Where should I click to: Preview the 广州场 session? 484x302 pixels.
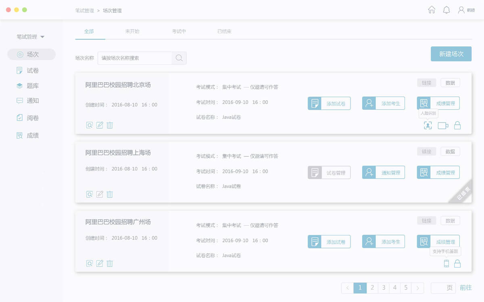pos(90,263)
